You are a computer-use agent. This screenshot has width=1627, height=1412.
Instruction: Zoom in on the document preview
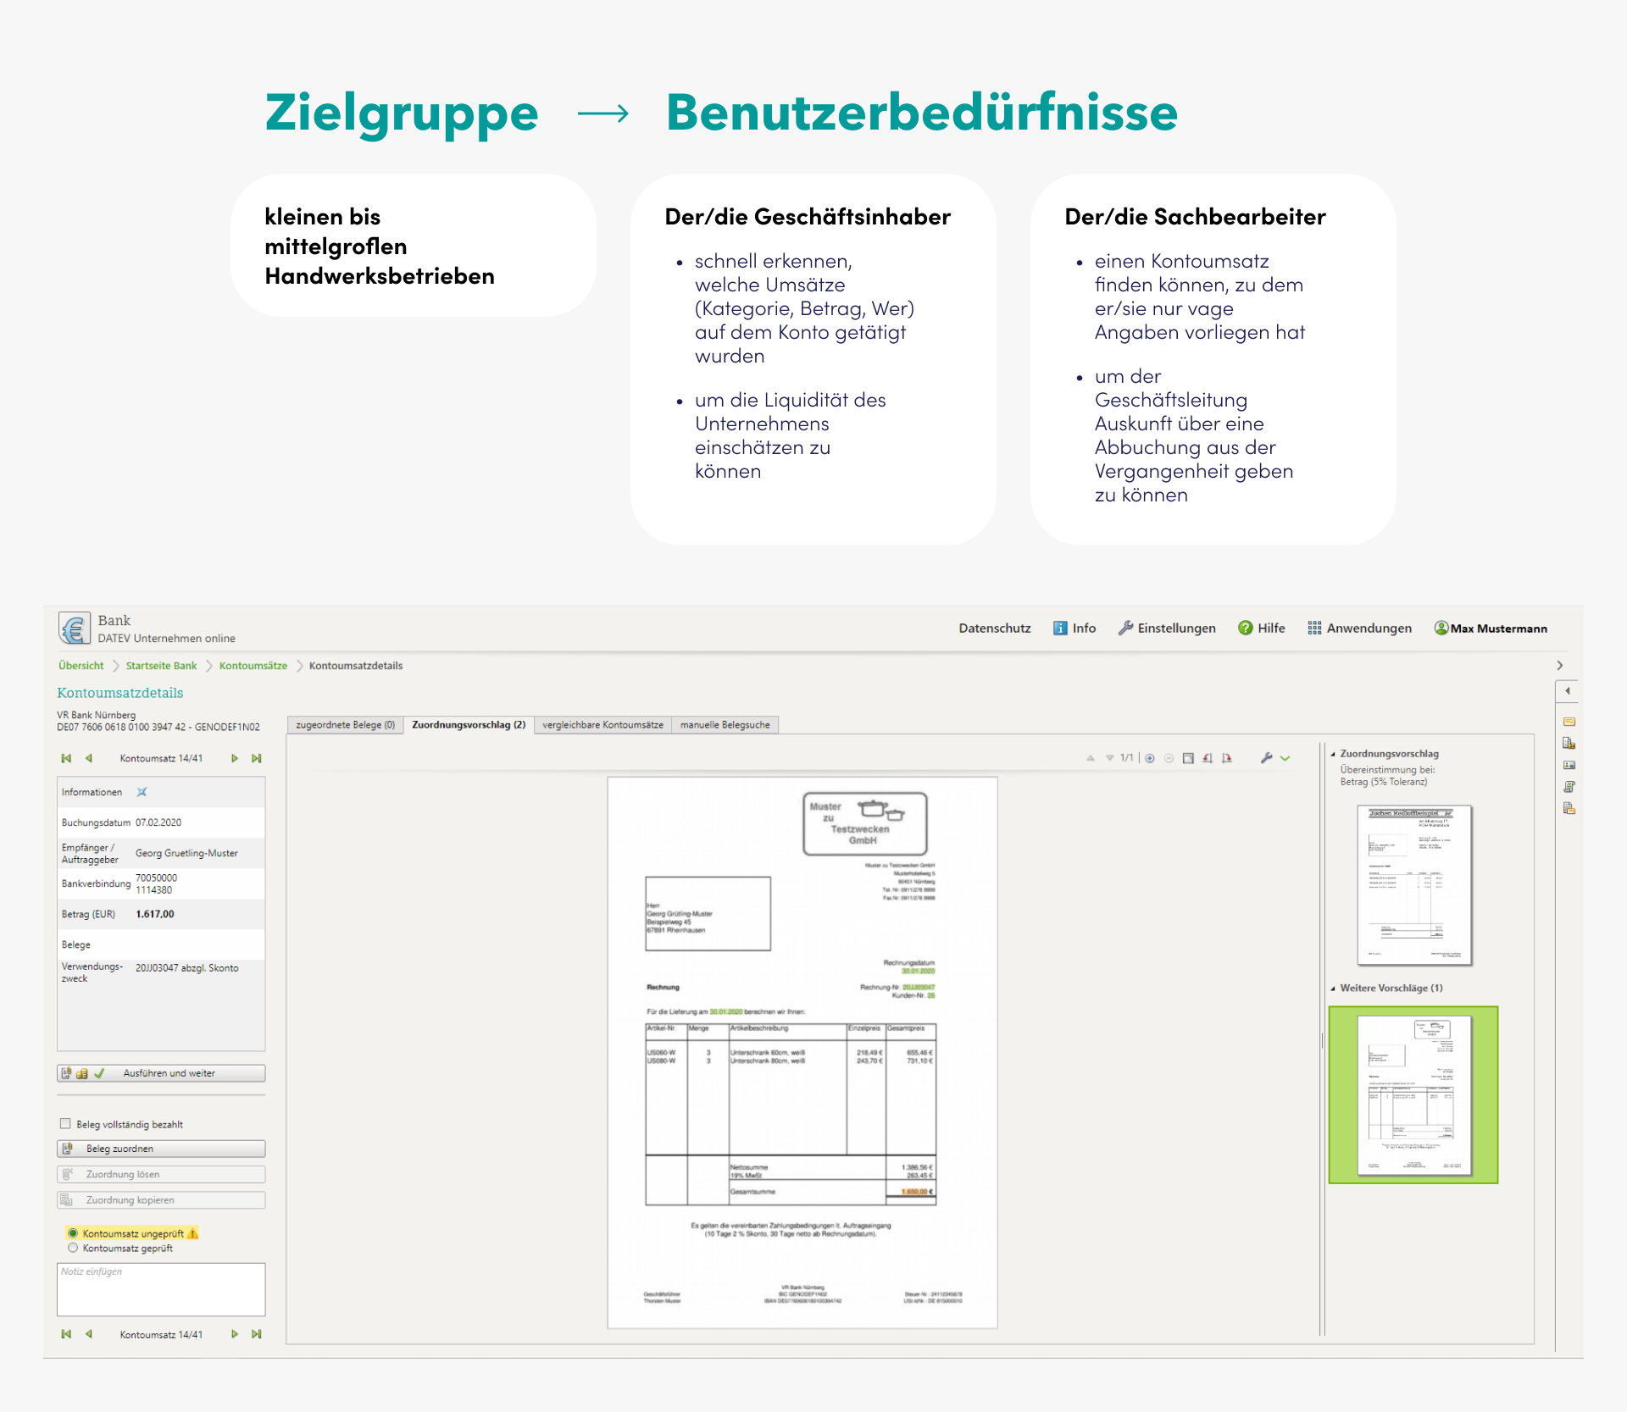1150,758
